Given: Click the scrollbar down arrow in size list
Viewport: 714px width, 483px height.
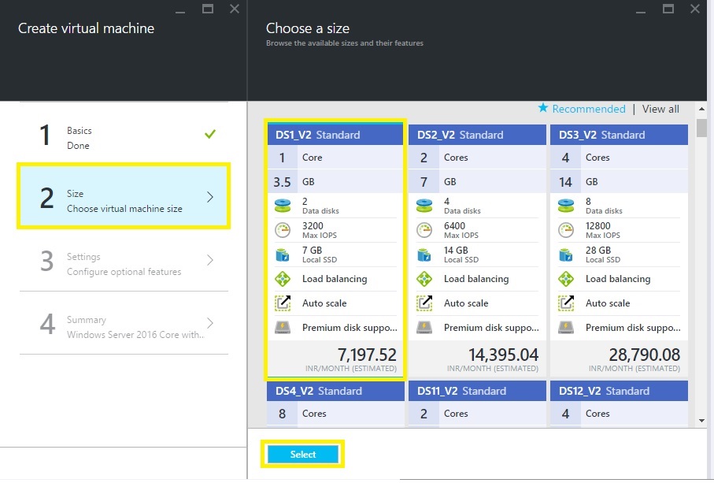Looking at the screenshot, I should [701, 421].
